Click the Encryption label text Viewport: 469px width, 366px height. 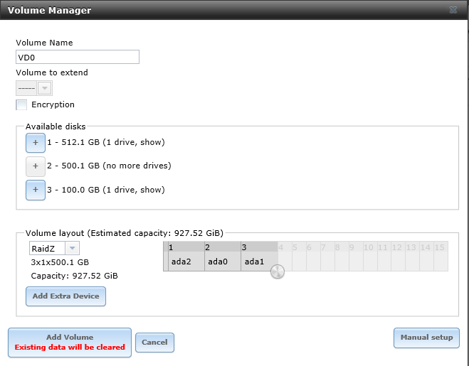tap(53, 104)
